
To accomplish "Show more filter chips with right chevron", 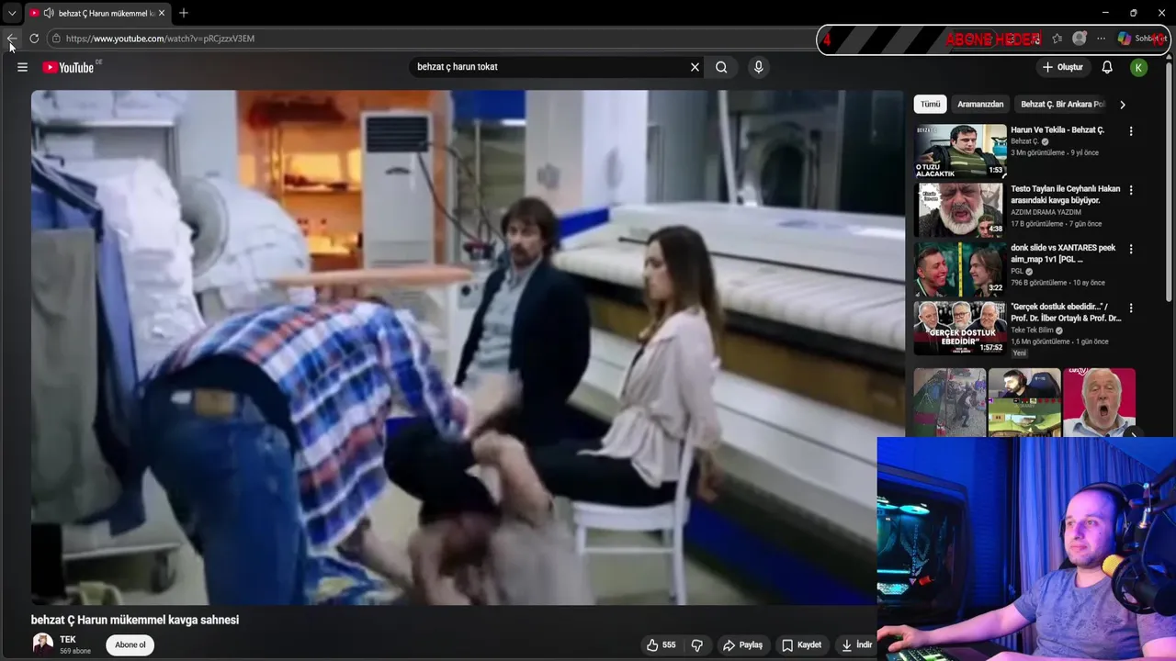I will tap(1122, 105).
